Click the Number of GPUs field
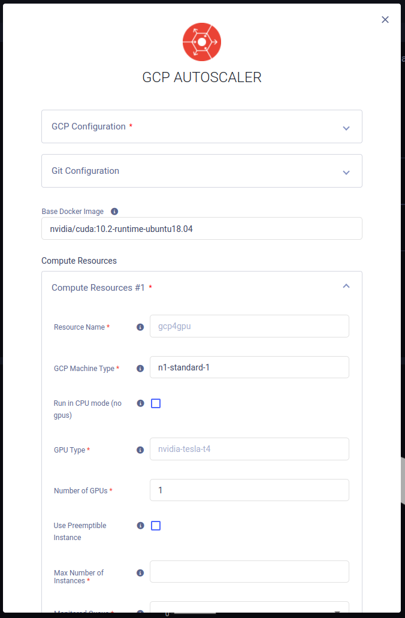This screenshot has height=618, width=405. pyautogui.click(x=249, y=490)
